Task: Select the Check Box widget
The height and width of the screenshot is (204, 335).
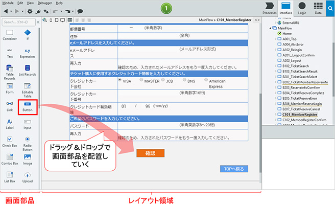Action: coord(10,142)
